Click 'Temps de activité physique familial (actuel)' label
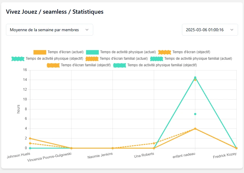This screenshot has height=173, width=244. pos(198,59)
